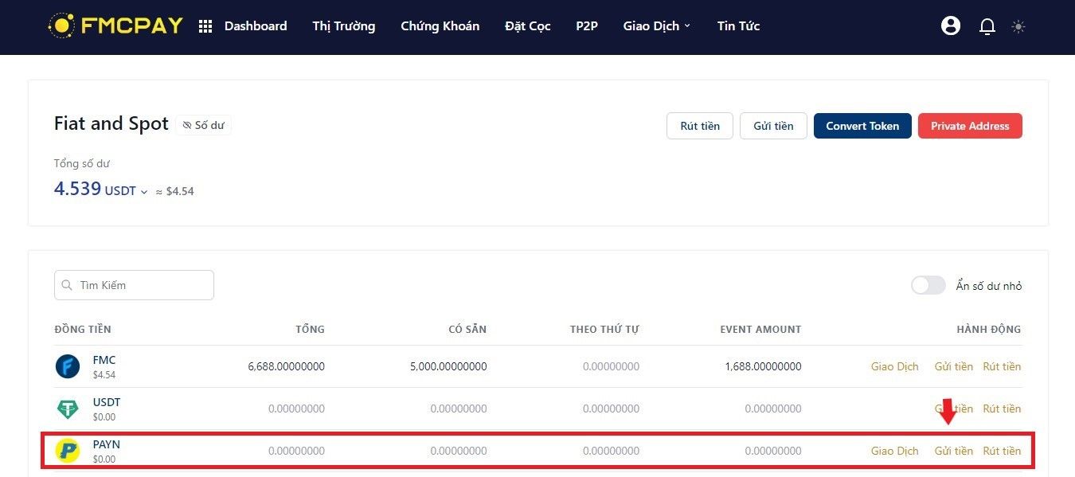Go to Dashboard
The image size is (1075, 477).
coord(256,26)
